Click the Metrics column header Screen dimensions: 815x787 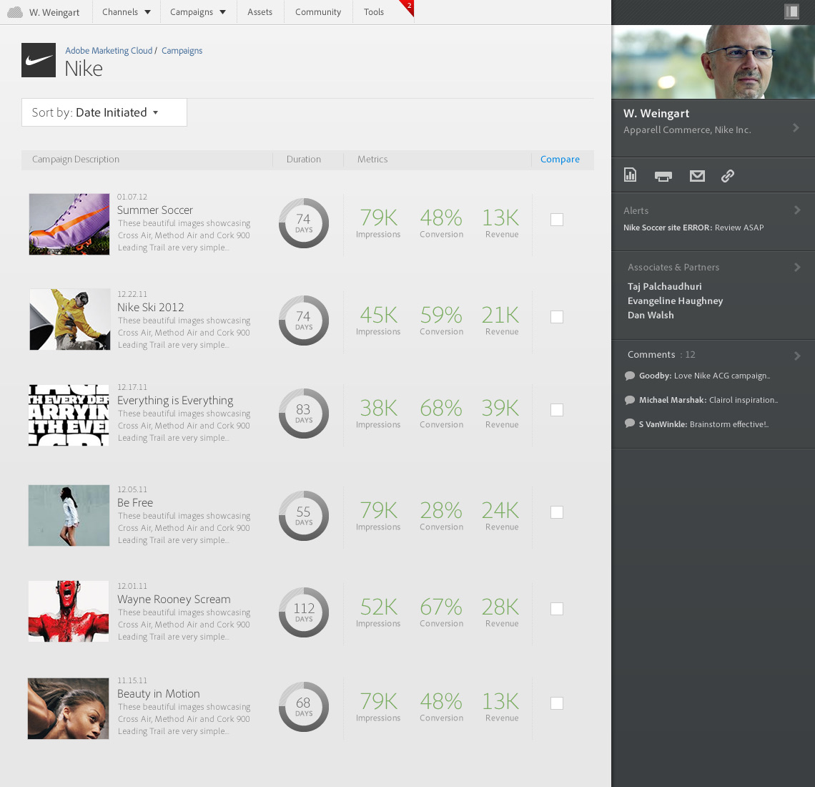click(x=372, y=159)
